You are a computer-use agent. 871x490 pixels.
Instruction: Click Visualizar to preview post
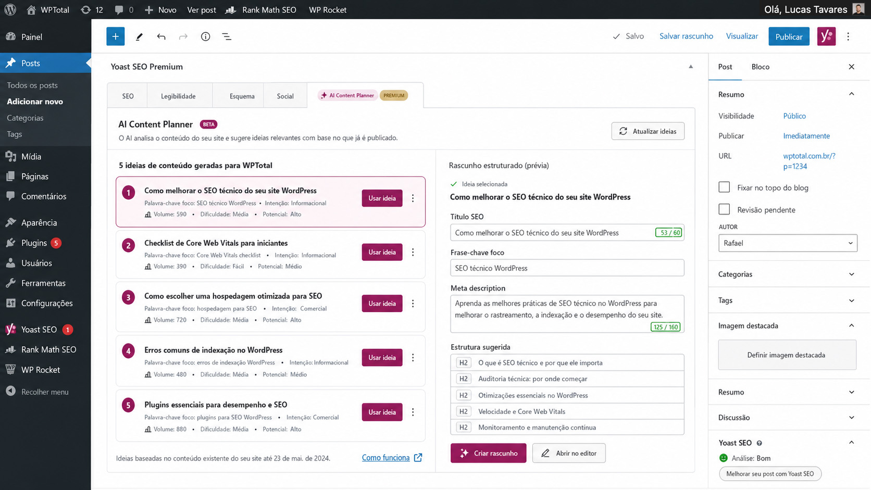click(742, 36)
